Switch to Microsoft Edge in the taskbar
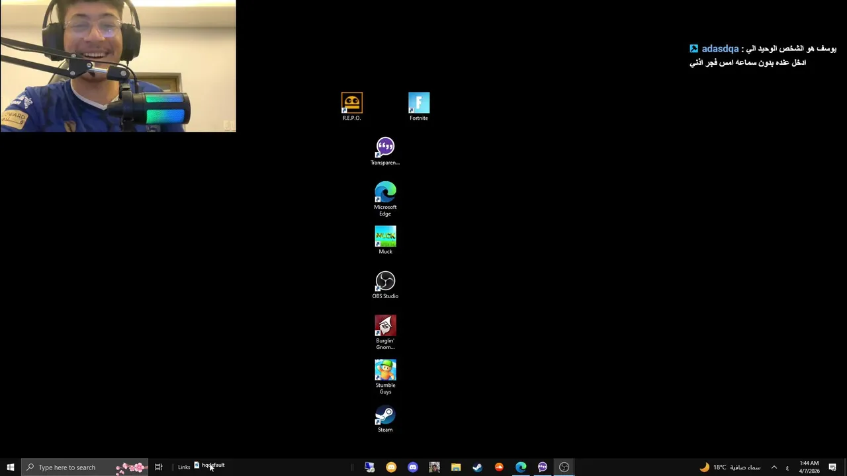This screenshot has height=476, width=847. pos(521,467)
